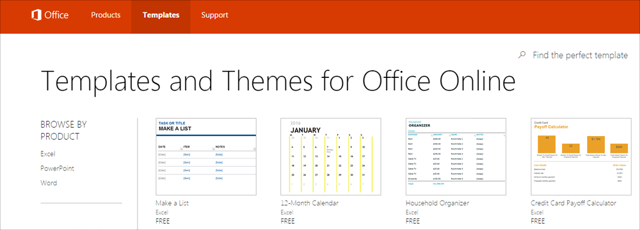
Task: Click Excel label under 12-Month Calendar
Action: pos(287,213)
